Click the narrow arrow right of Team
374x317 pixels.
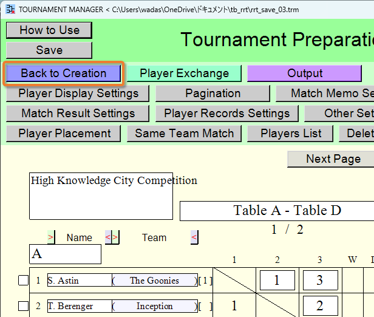click(x=194, y=237)
